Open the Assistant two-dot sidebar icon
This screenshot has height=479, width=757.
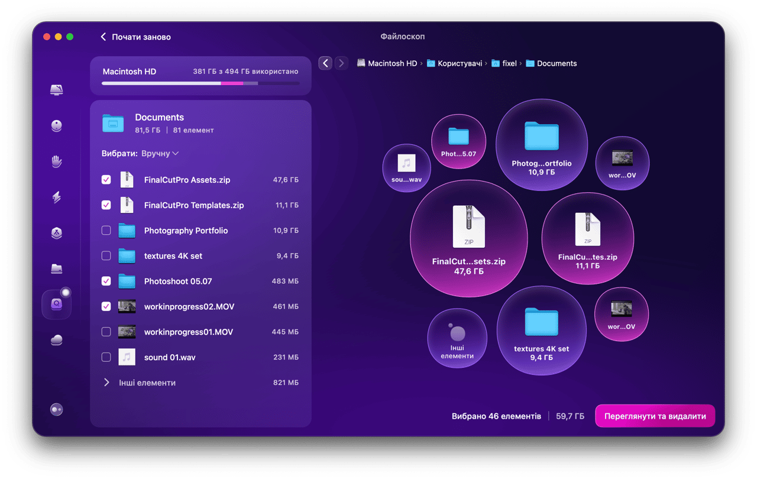(57, 410)
